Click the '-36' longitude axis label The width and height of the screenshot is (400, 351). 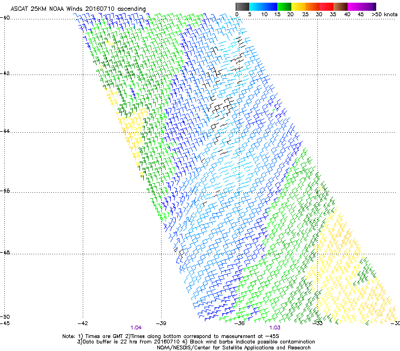[239, 323]
